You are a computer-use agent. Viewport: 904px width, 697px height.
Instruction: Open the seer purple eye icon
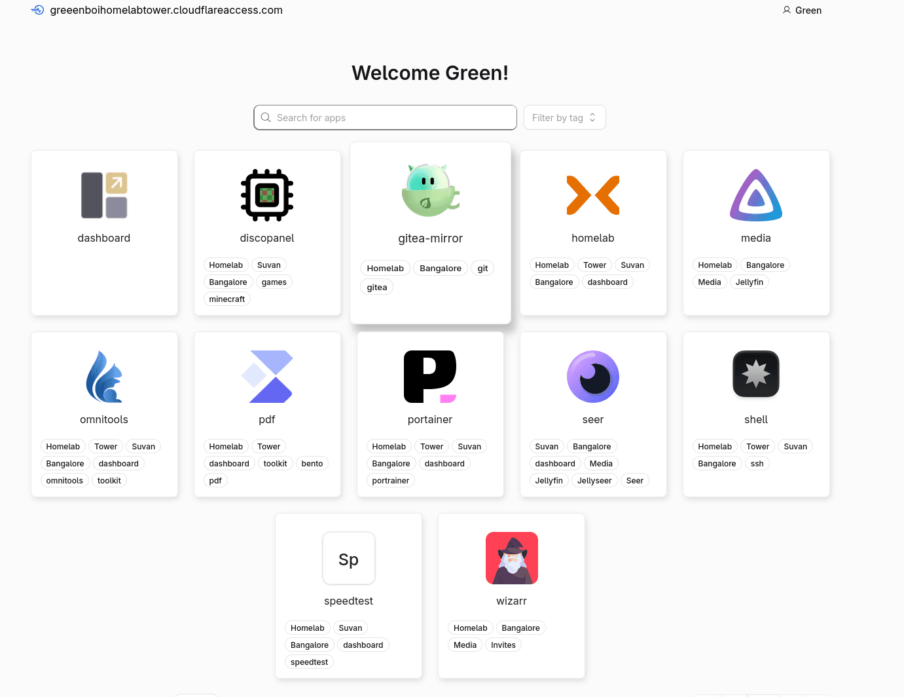593,377
